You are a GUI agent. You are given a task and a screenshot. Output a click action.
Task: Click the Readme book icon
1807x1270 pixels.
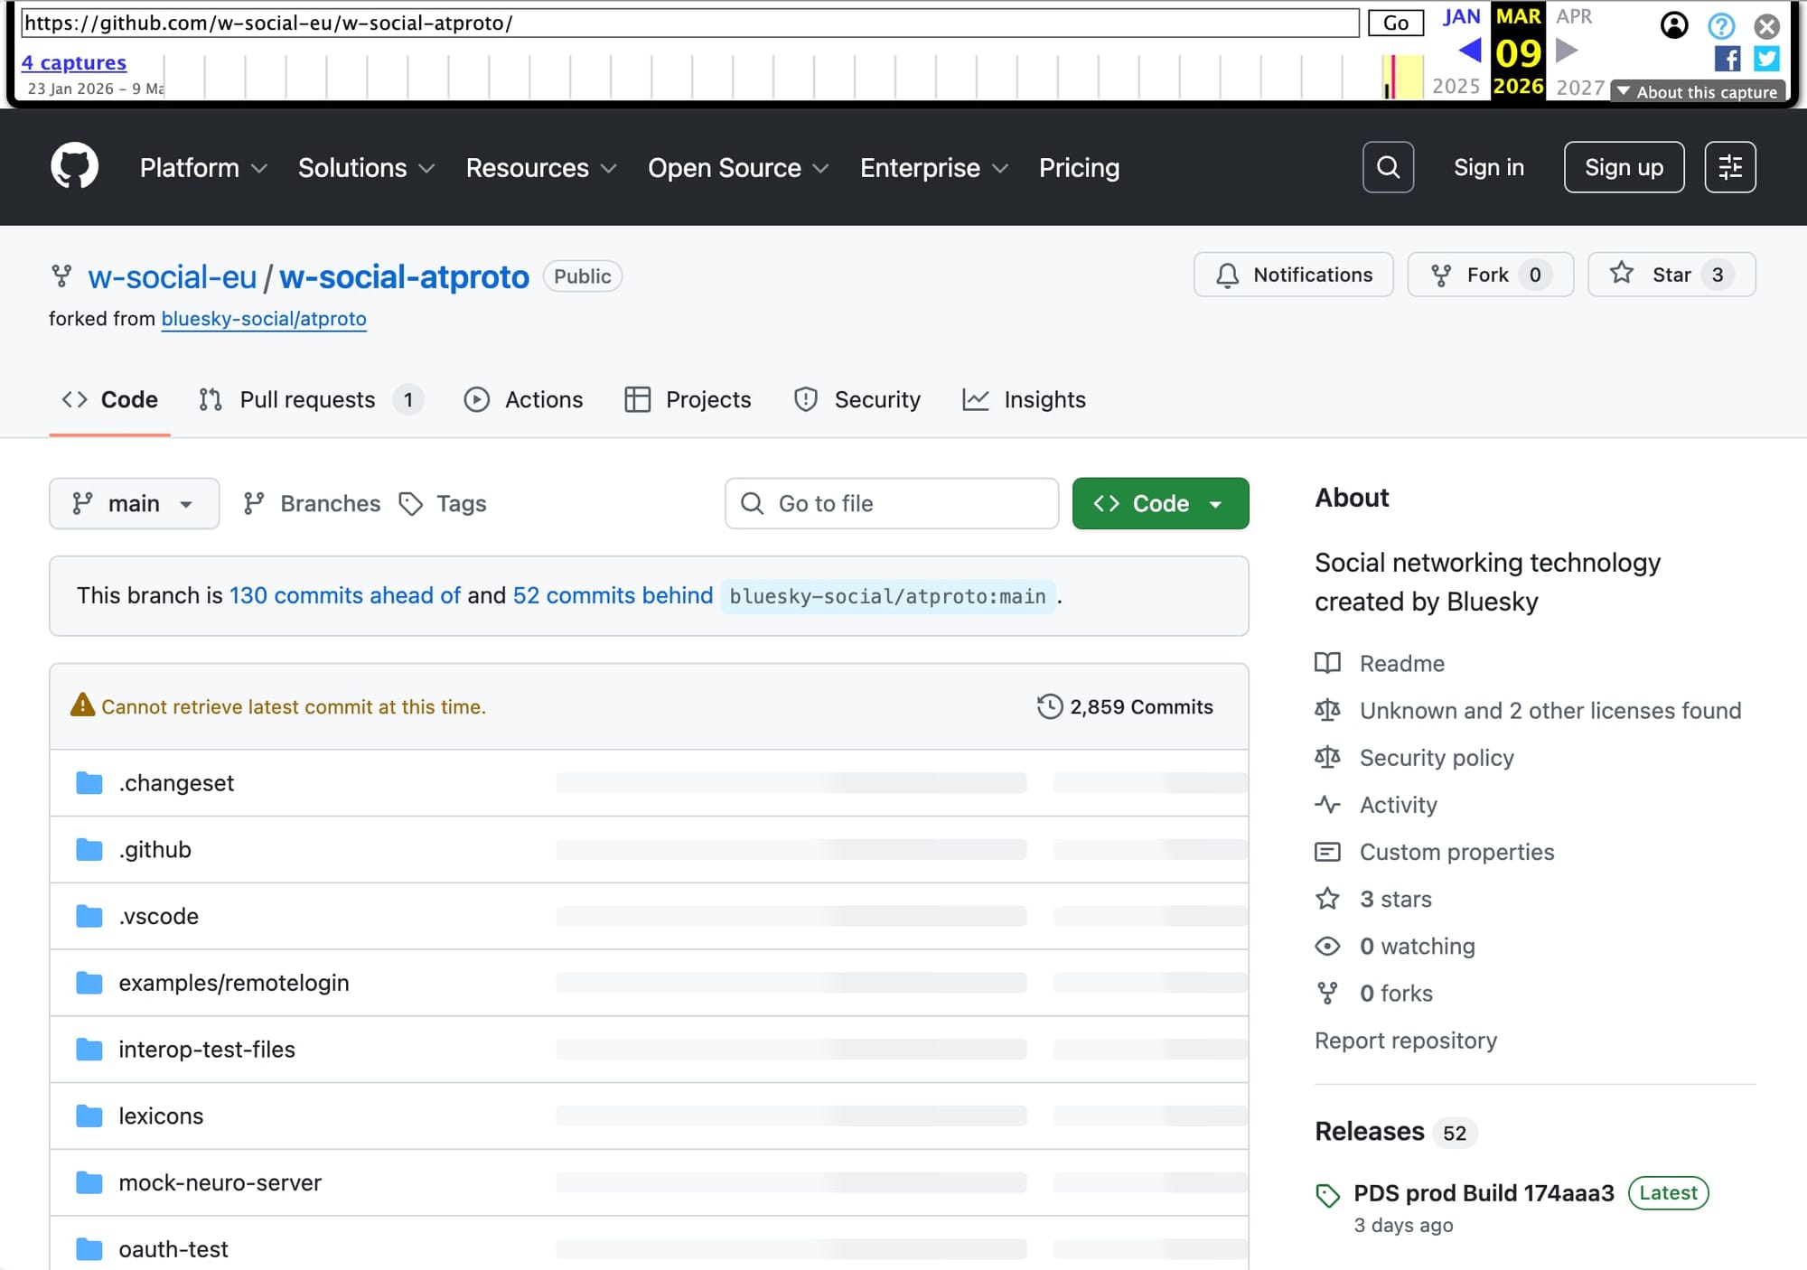tap(1327, 663)
